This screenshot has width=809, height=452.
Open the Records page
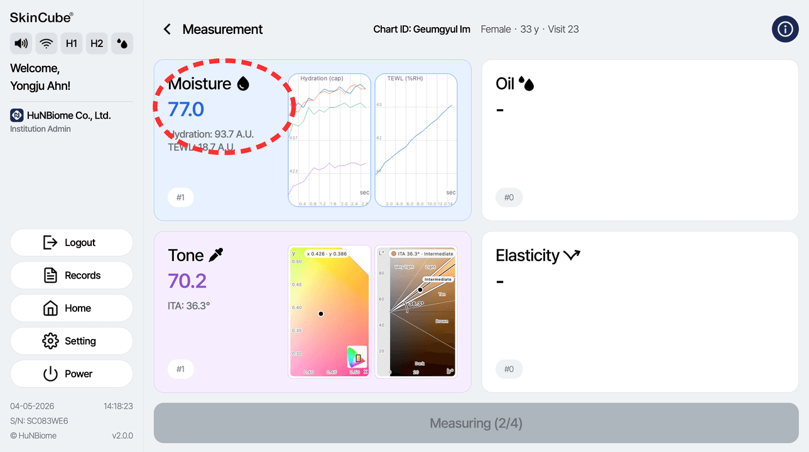72,275
